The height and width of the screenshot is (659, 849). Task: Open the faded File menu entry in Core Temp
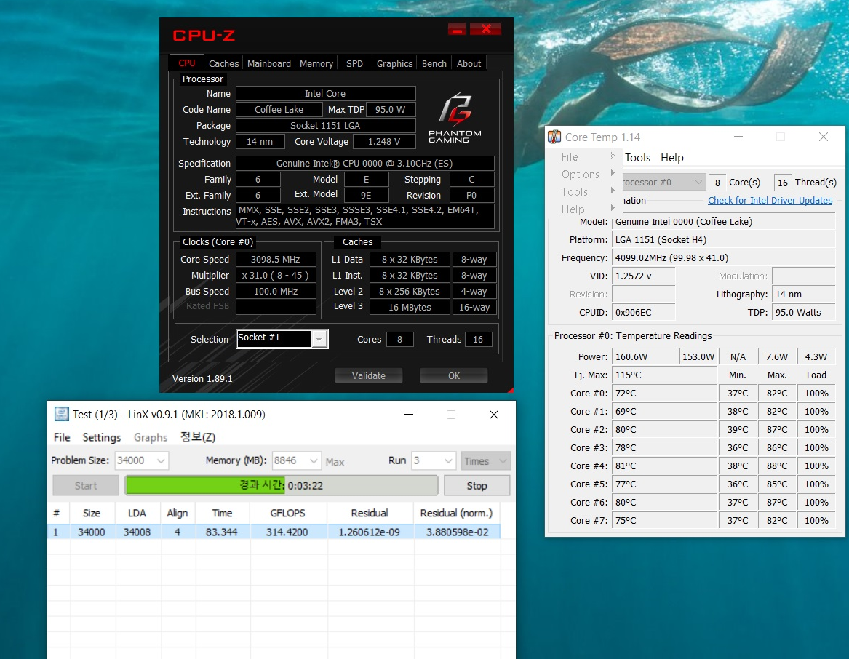[570, 157]
